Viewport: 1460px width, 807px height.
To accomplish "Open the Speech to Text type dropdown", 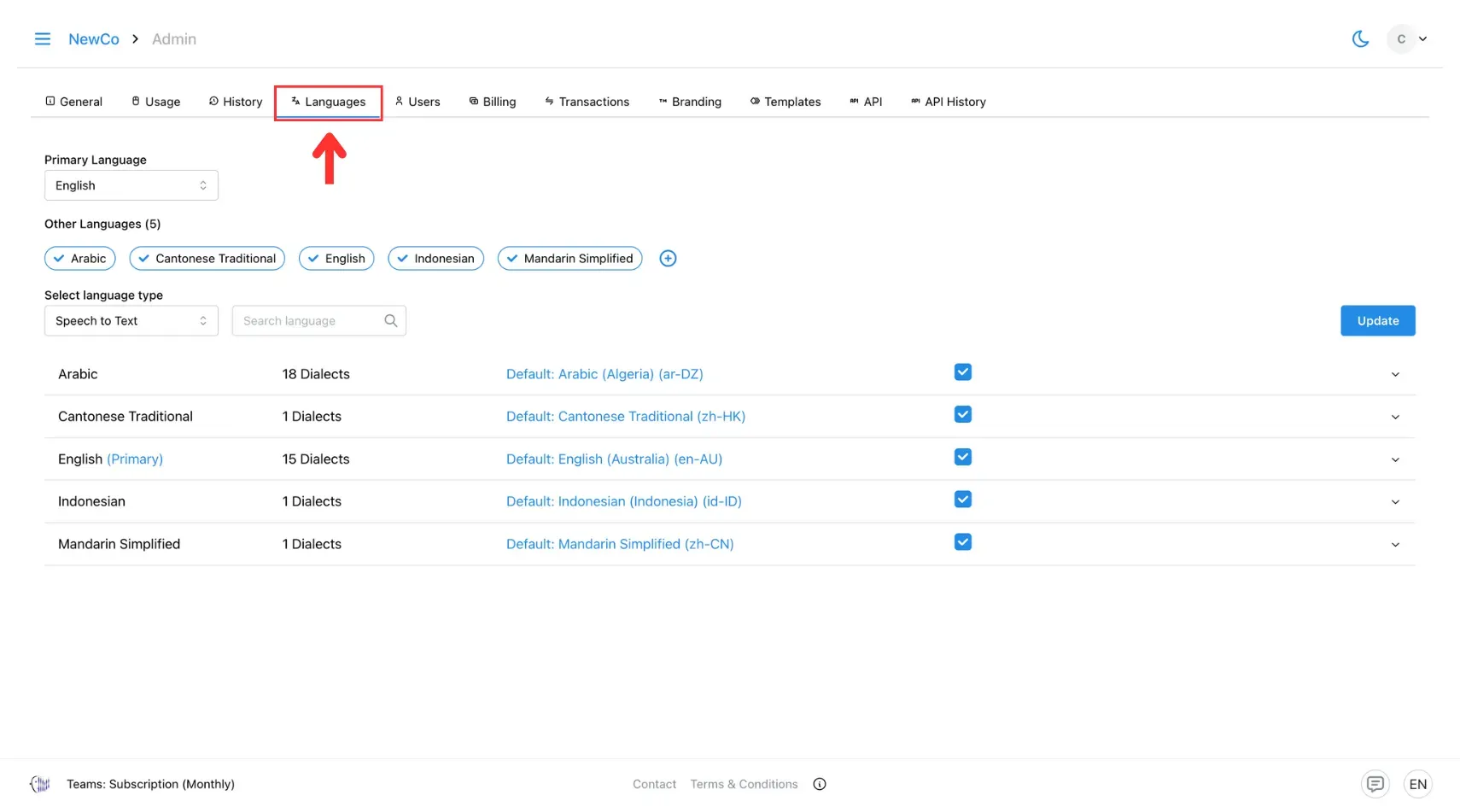I will 131,321.
